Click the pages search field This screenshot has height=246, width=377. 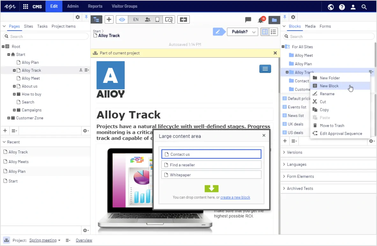[x=46, y=37]
